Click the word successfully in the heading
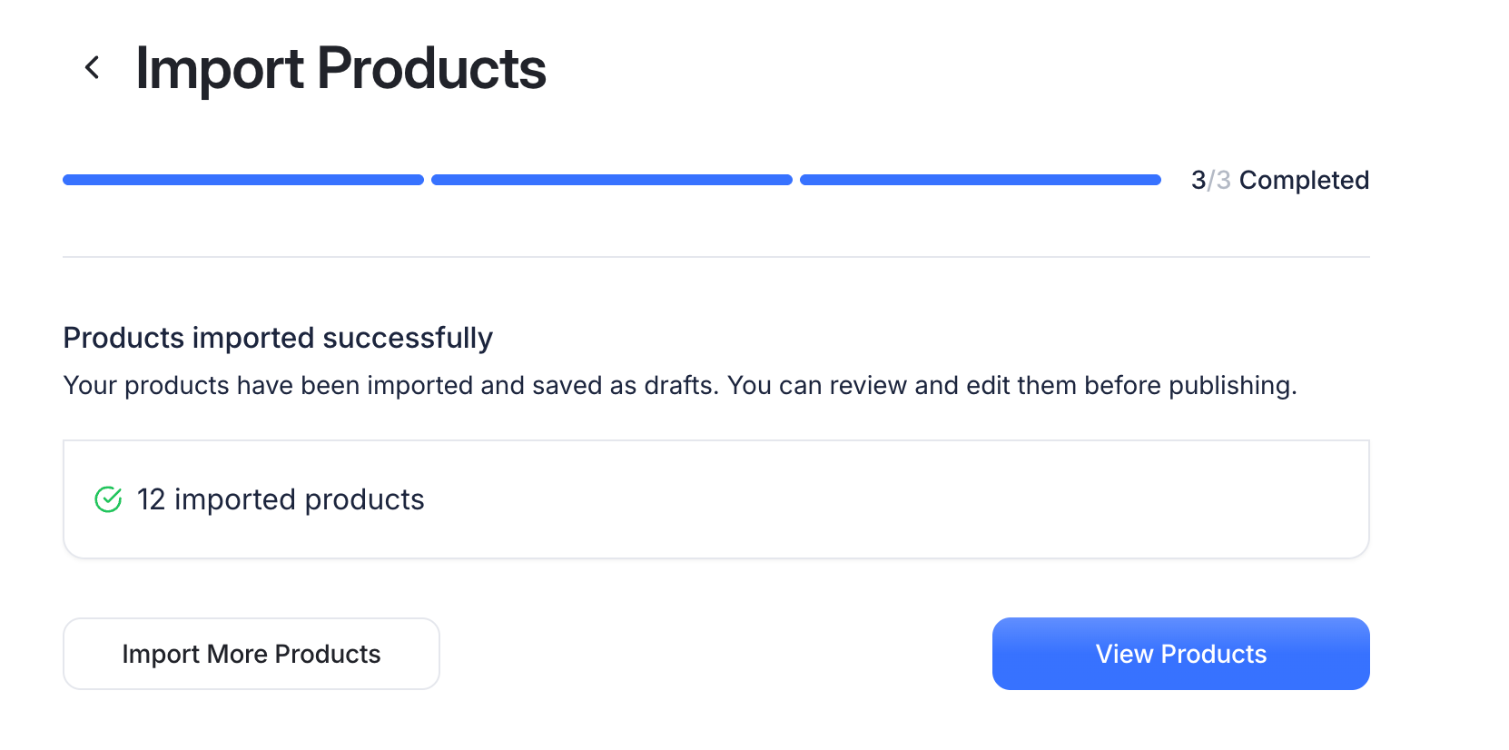The image size is (1509, 750). pos(408,338)
